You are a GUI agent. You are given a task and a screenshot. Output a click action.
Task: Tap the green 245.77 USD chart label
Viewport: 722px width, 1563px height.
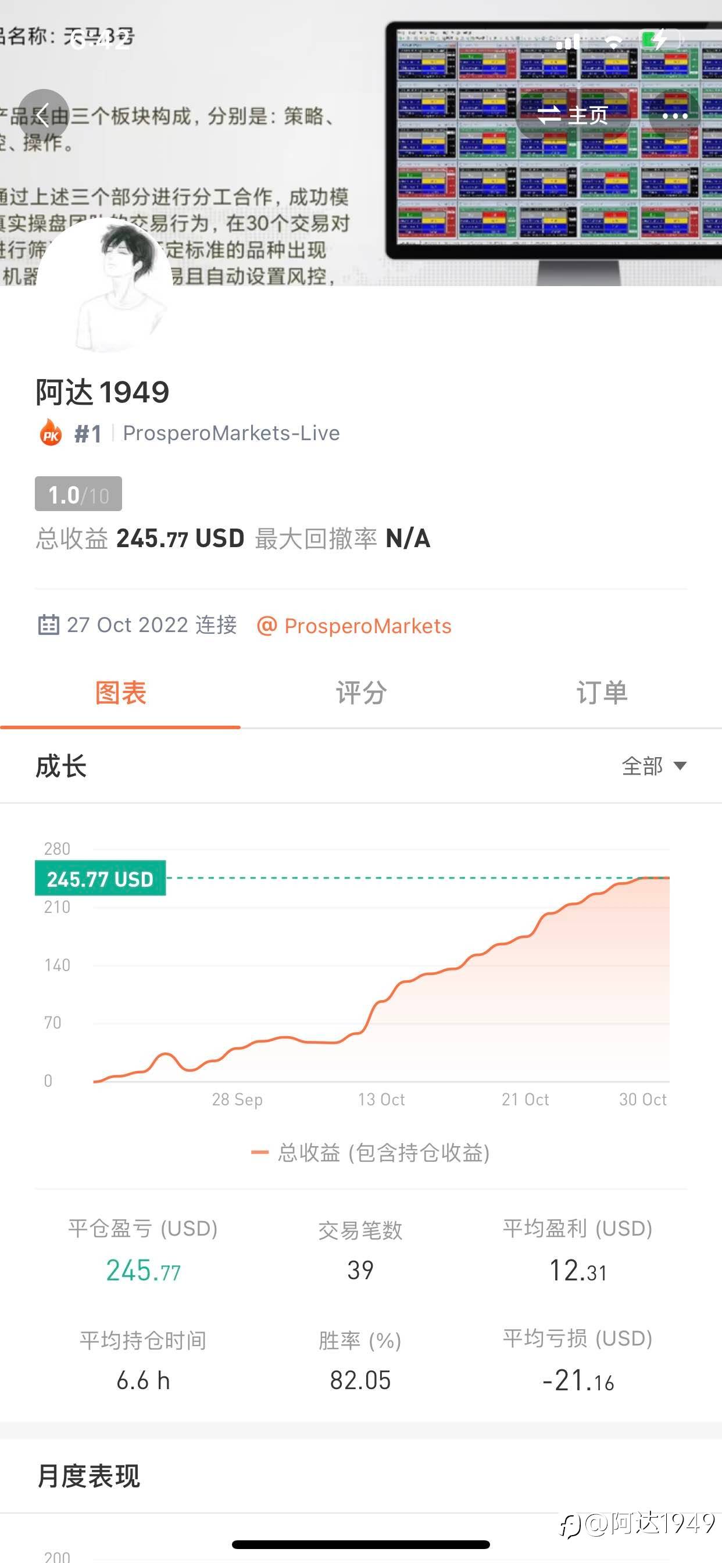(x=100, y=879)
